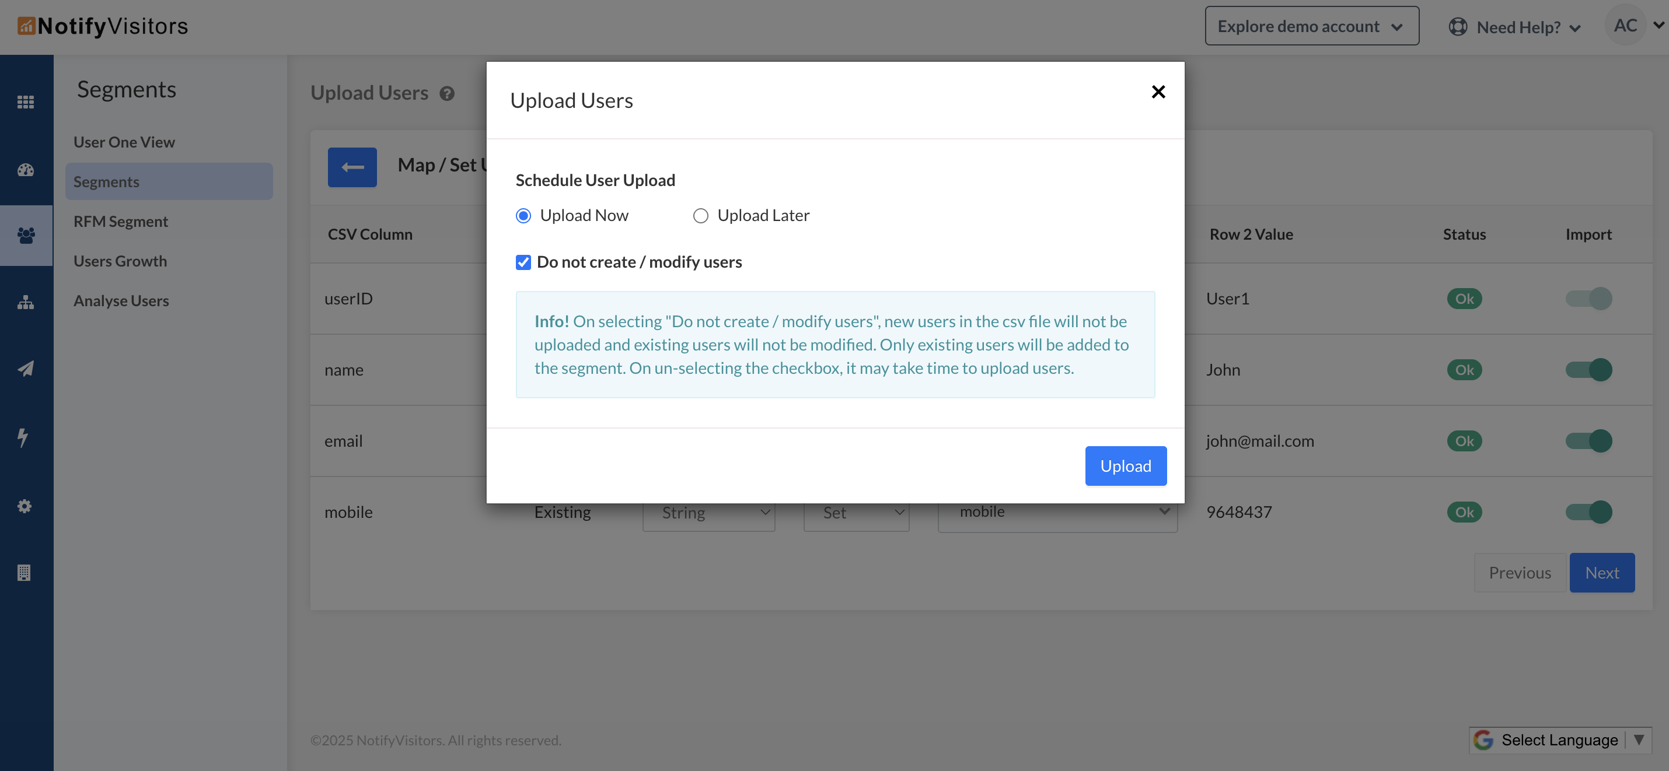
Task: Uncheck Do not create / modify users
Action: coord(523,262)
